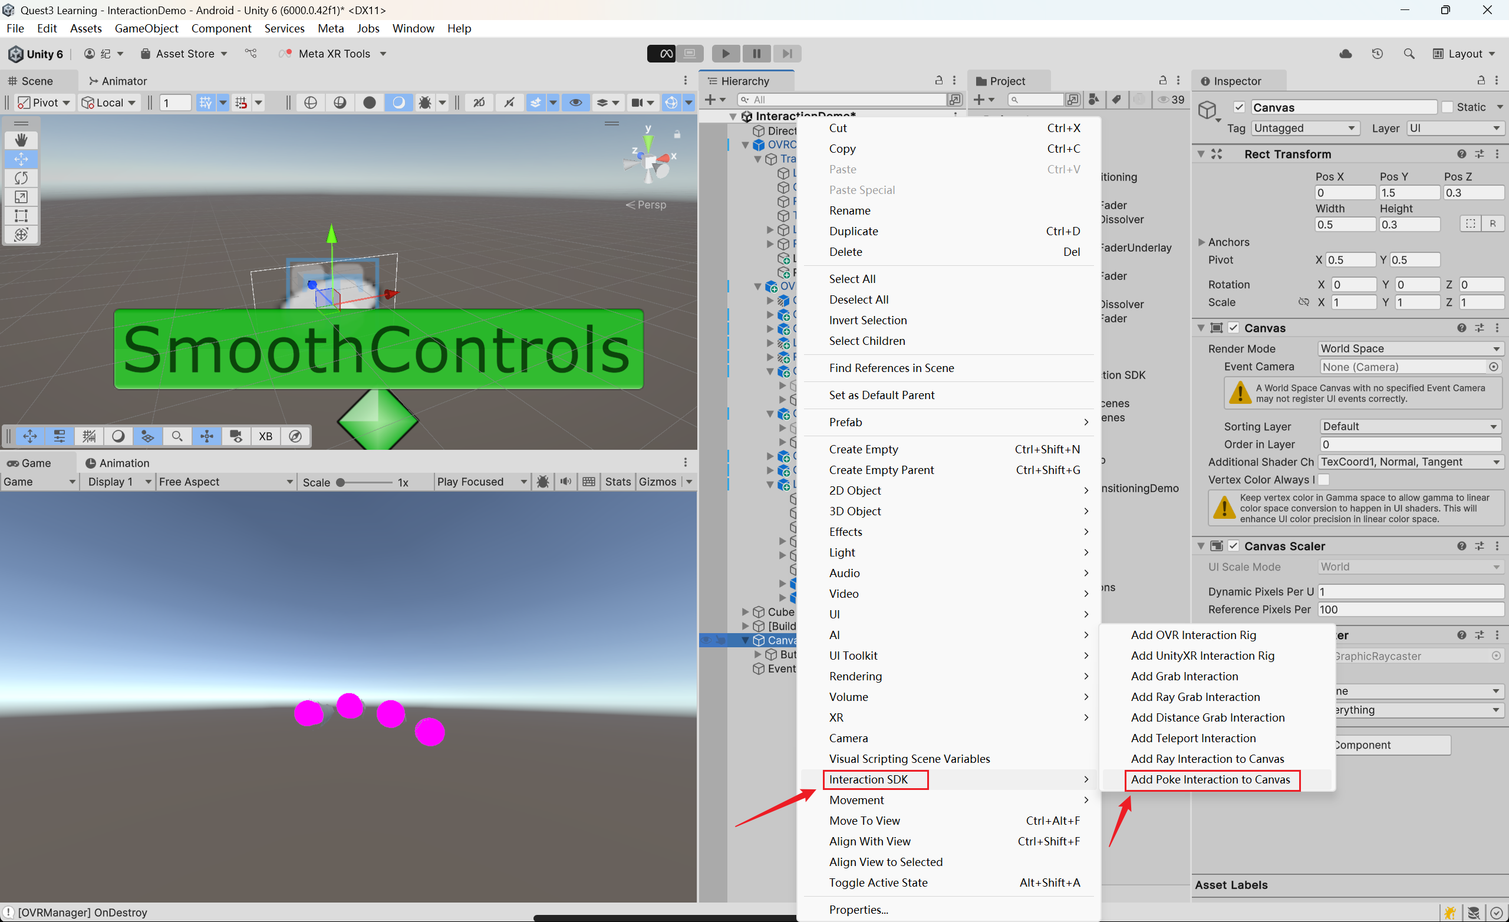
Task: Switch to the Animator tab
Action: point(118,81)
